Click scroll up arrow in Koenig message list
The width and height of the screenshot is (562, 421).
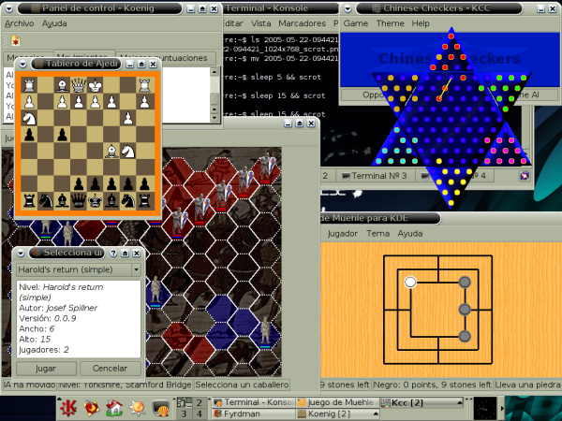click(x=214, y=72)
